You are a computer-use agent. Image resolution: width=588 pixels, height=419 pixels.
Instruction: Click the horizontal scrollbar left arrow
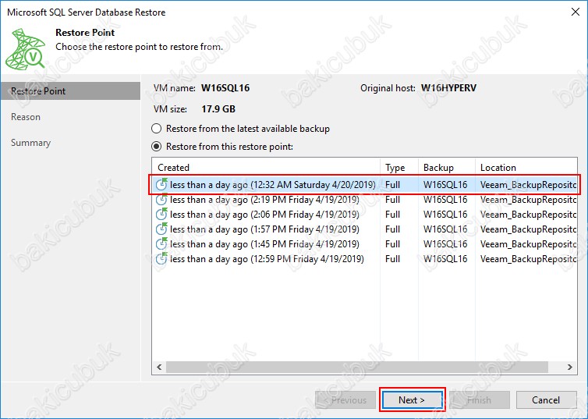159,367
